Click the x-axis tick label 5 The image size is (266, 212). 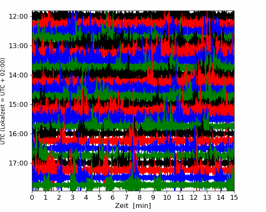pos(99,197)
